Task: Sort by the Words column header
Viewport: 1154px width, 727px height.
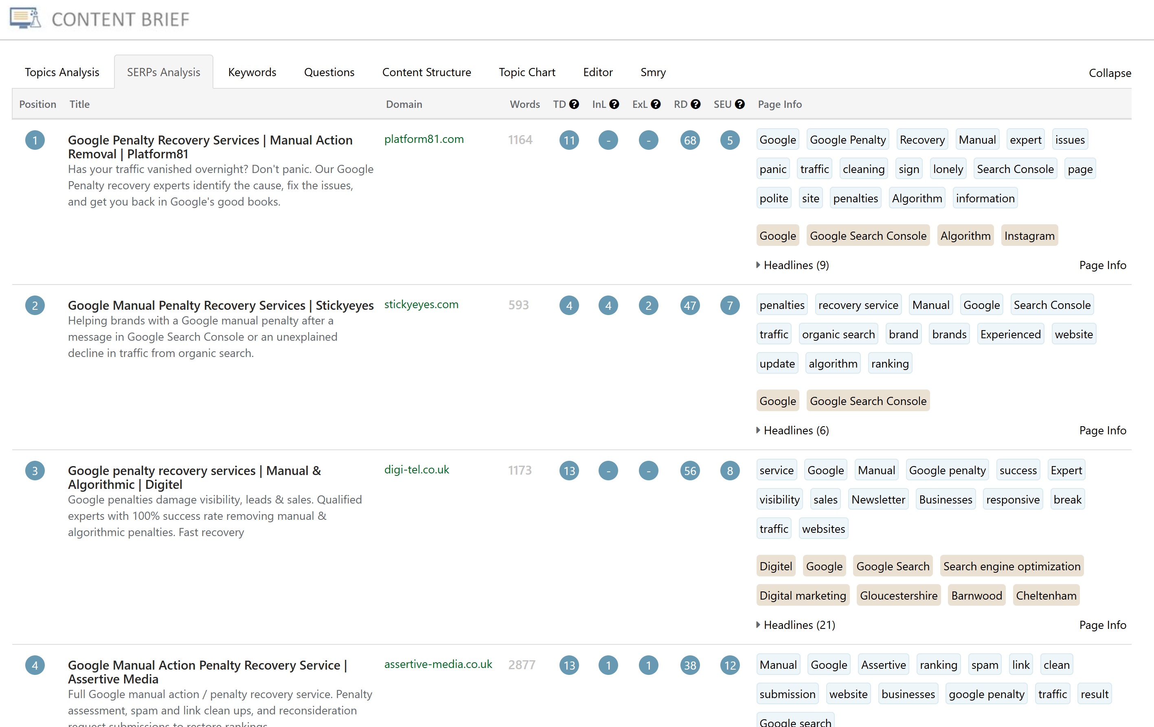Action: (x=525, y=104)
